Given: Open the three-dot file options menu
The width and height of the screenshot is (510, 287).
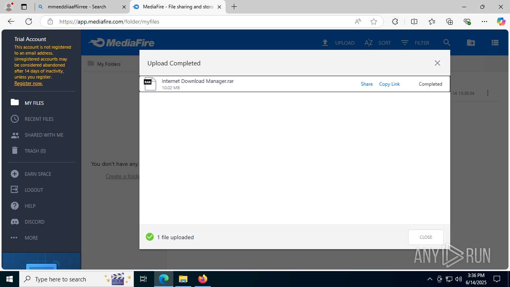Looking at the screenshot, I should point(488,93).
